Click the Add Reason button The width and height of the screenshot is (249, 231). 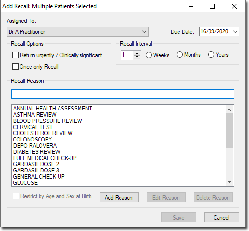(x=119, y=198)
